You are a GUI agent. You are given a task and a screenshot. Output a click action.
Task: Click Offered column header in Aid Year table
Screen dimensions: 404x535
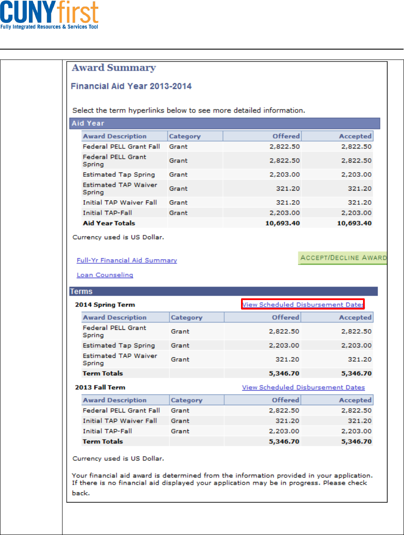click(x=262, y=136)
